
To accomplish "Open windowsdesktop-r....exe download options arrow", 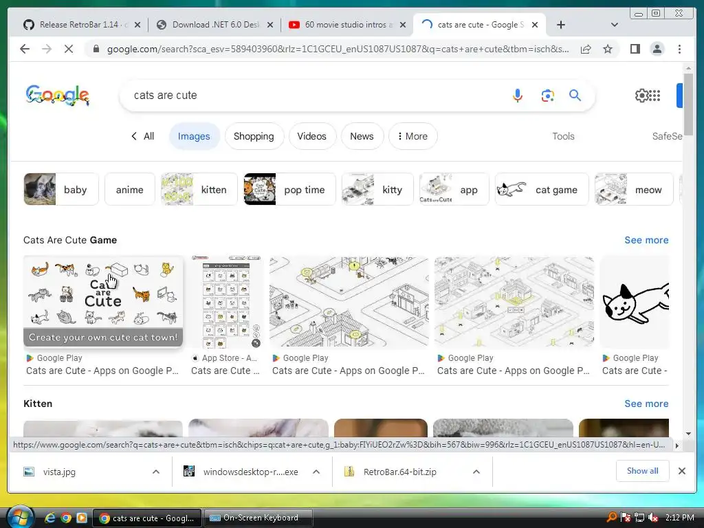I will coord(316,472).
